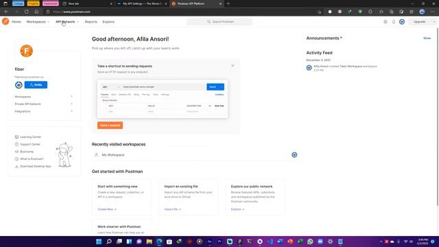Click the Import file link
The height and width of the screenshot is (247, 439).
[172, 209]
